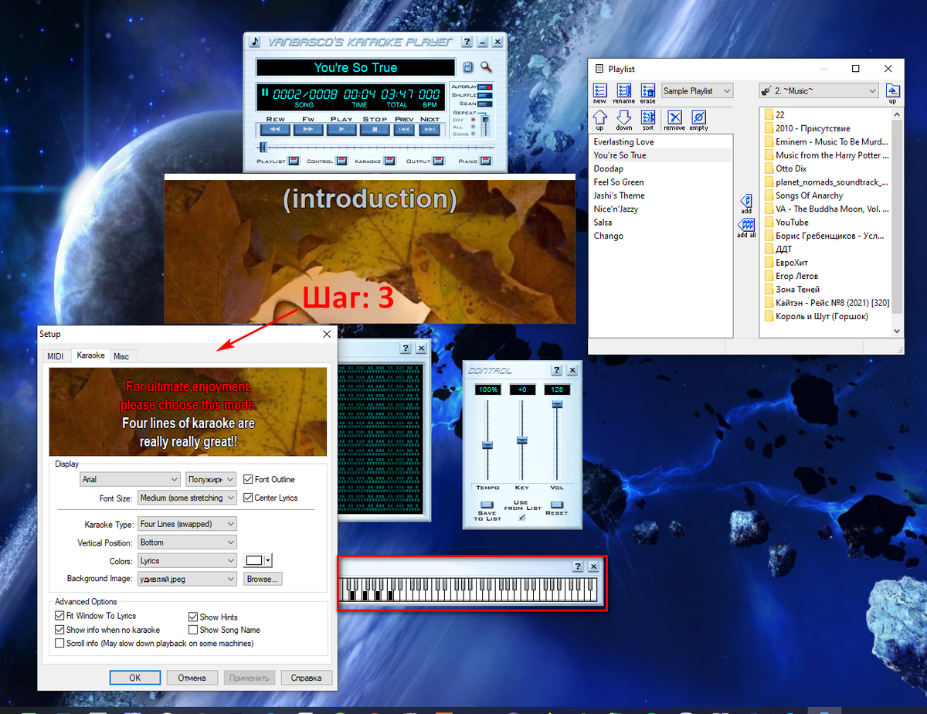This screenshot has height=714, width=927.
Task: Open the Arial font dropdown
Action: [x=129, y=479]
